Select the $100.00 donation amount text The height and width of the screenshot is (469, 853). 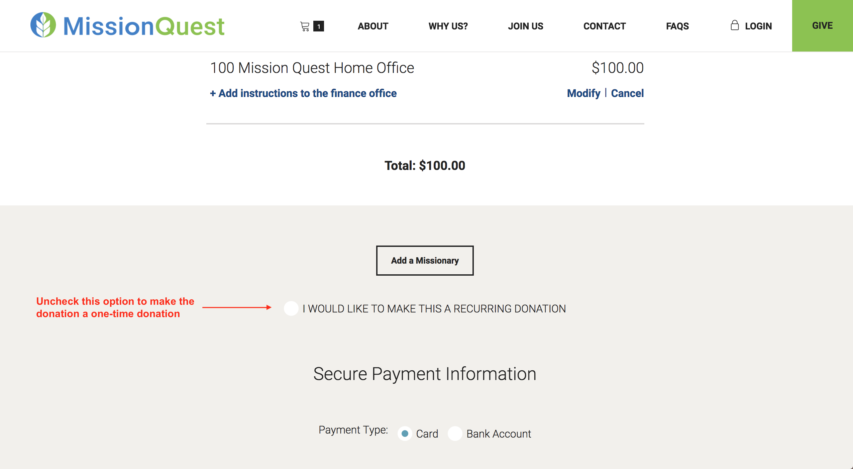[x=617, y=68]
